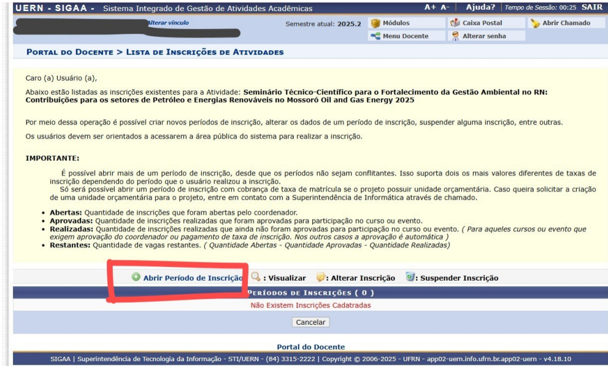Click the Abrir Chamado icon
Screen dimensions: 608x366
pyautogui.click(x=535, y=23)
